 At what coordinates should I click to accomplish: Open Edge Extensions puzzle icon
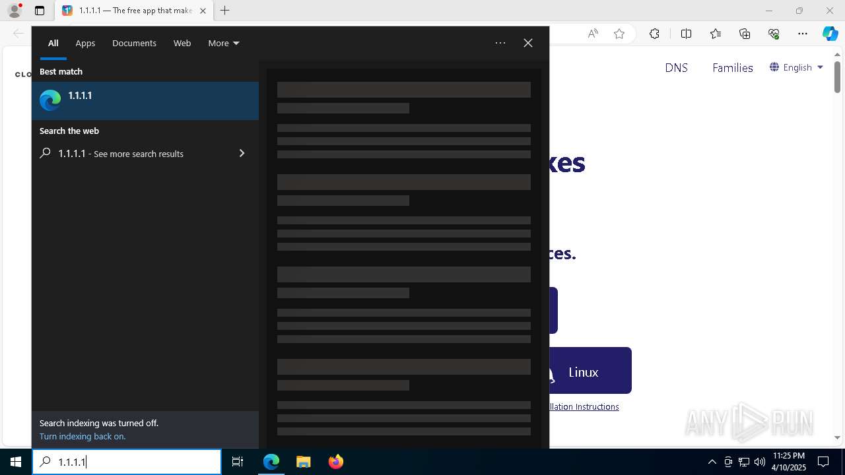(654, 34)
